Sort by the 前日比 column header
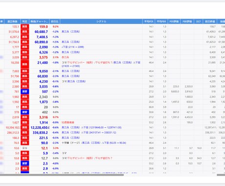Image resolution: width=225 pixels, height=186 pixels. click(54, 22)
